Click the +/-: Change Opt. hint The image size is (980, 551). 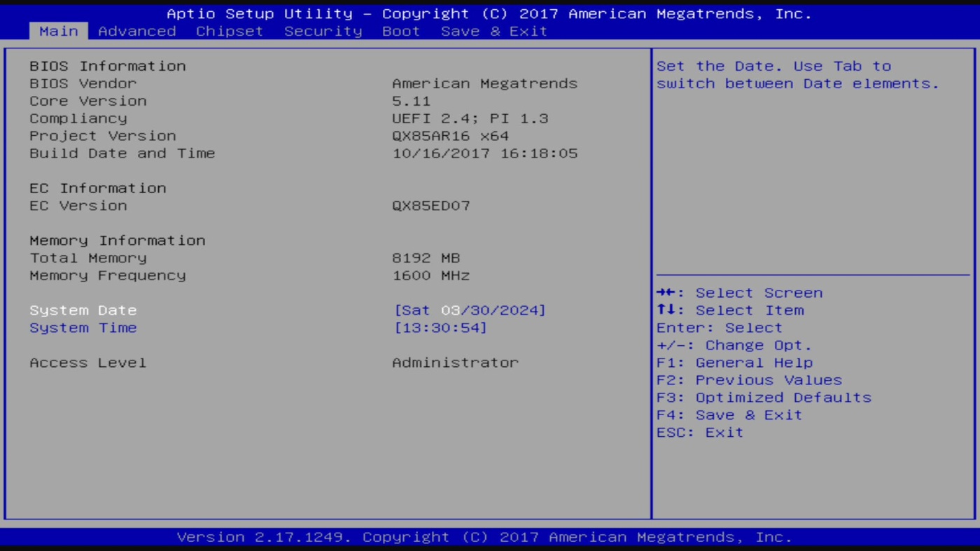(734, 345)
